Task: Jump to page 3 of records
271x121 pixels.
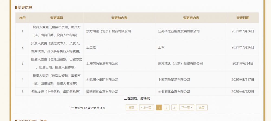Action: (174, 108)
